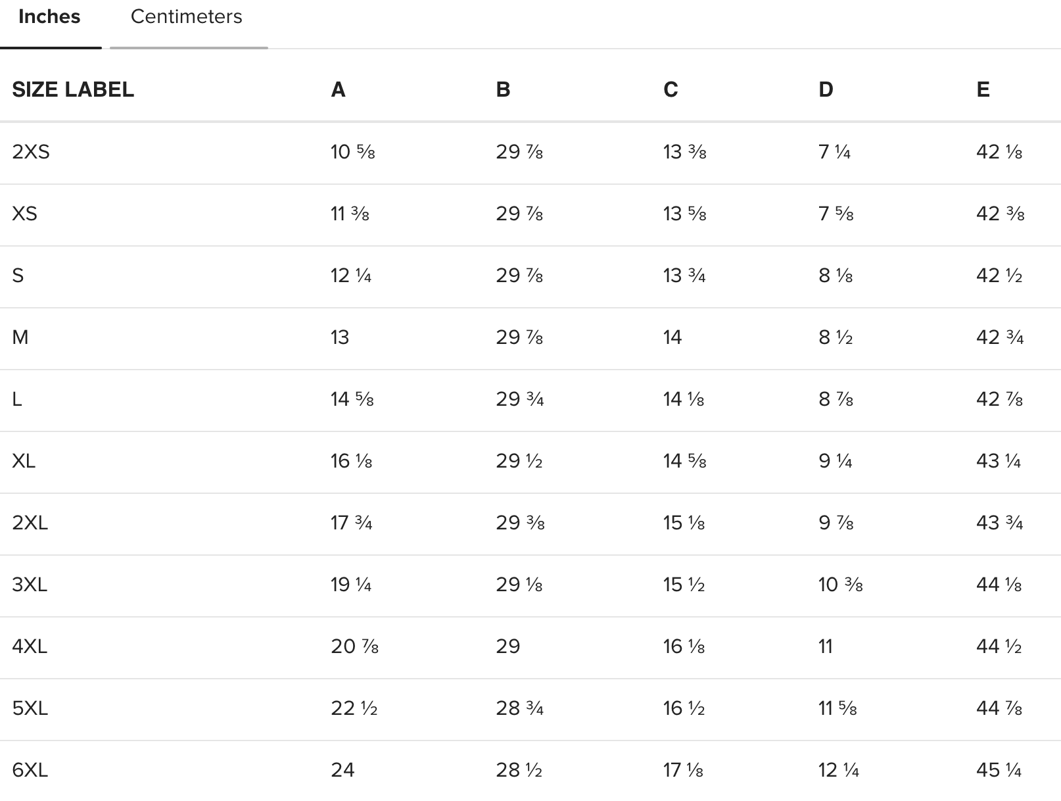Select the 6XL size row label
Viewport: 1061px width, 801px height.
click(30, 770)
